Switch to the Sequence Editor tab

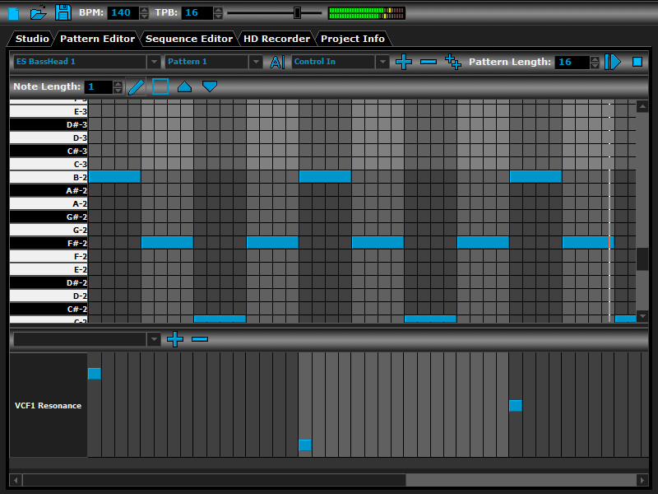(188, 39)
